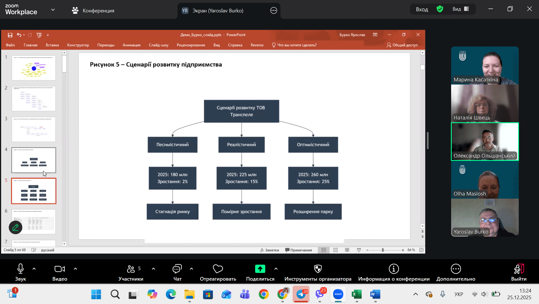
Task: Leave the meeting with Выйти button
Action: (518, 272)
